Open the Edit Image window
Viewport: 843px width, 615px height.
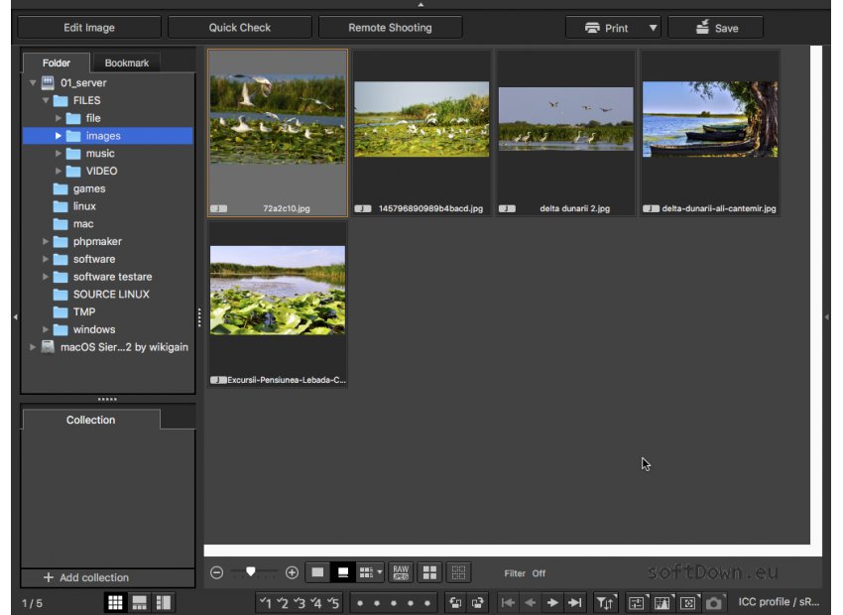coord(89,28)
